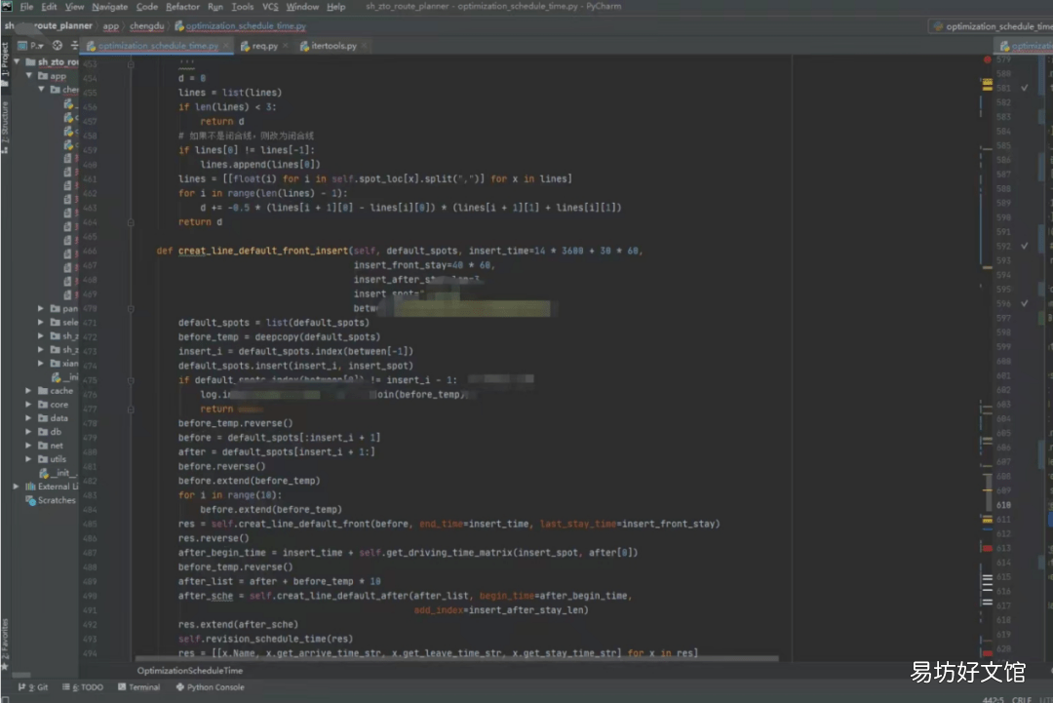Viewport: 1053px width, 703px height.
Task: Open the Run menu
Action: click(214, 7)
